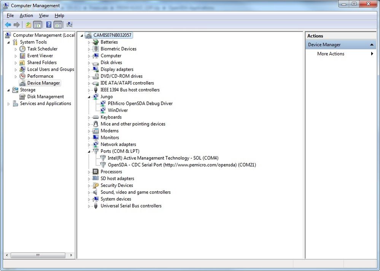Viewport: 380px width, 271px height.
Task: Open the export list icon
Action: tap(28, 25)
